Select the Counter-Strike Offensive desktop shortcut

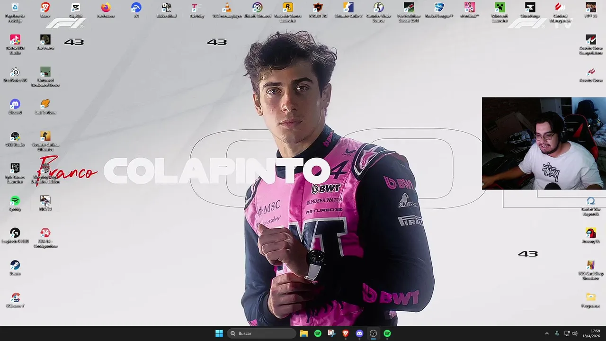tap(45, 141)
